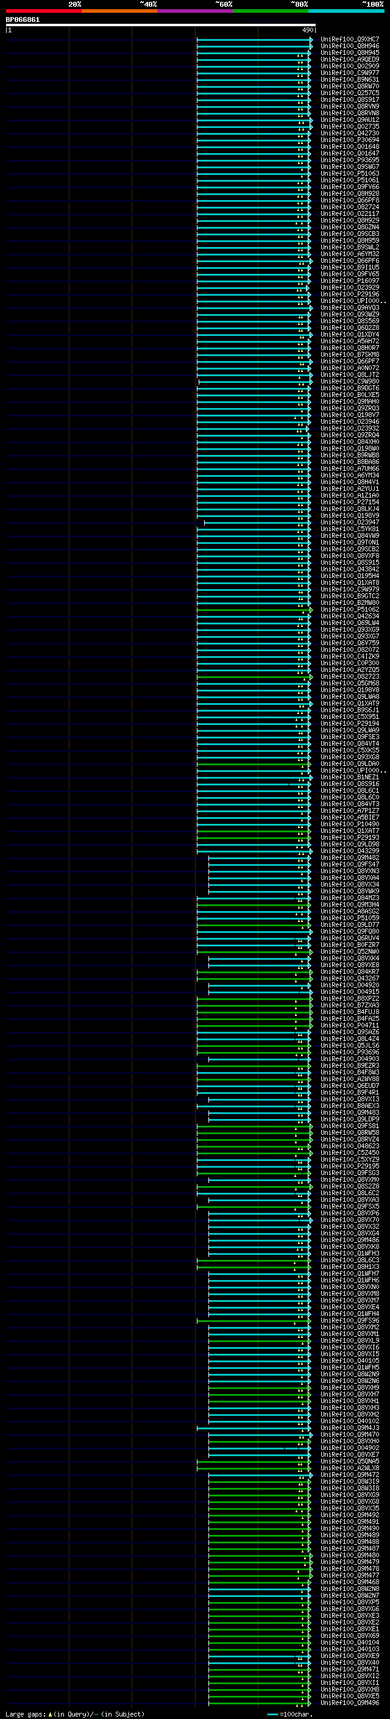Click the alignment bar for UniRef100_C9W977
390x1719 pixels.
click(x=253, y=73)
